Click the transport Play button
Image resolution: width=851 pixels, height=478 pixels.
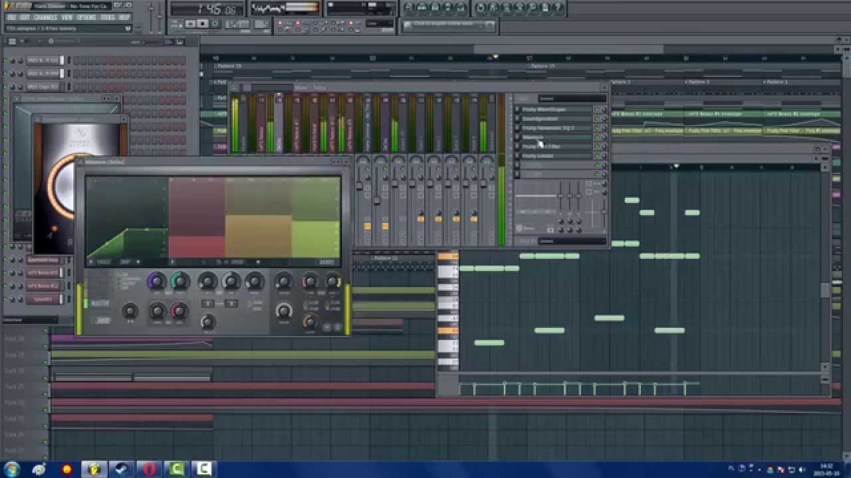pos(191,24)
